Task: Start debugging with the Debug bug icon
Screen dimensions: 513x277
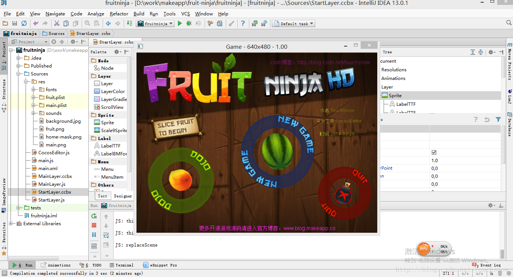Action: pyautogui.click(x=189, y=24)
